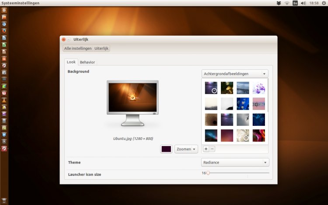Open the Be keyboard layout indicator
The height and width of the screenshot is (205, 328).
(x=295, y=3)
